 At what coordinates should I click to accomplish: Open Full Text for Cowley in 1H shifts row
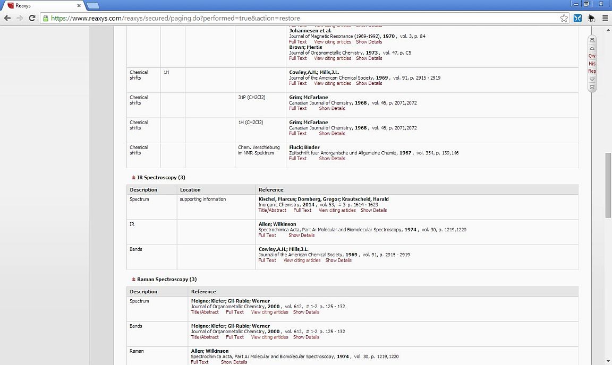[298, 83]
